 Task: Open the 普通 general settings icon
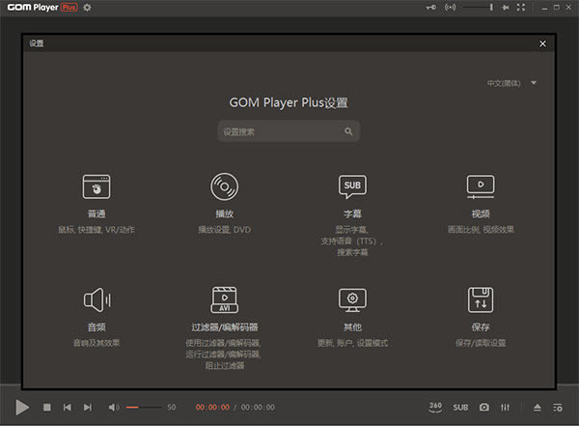(x=96, y=186)
